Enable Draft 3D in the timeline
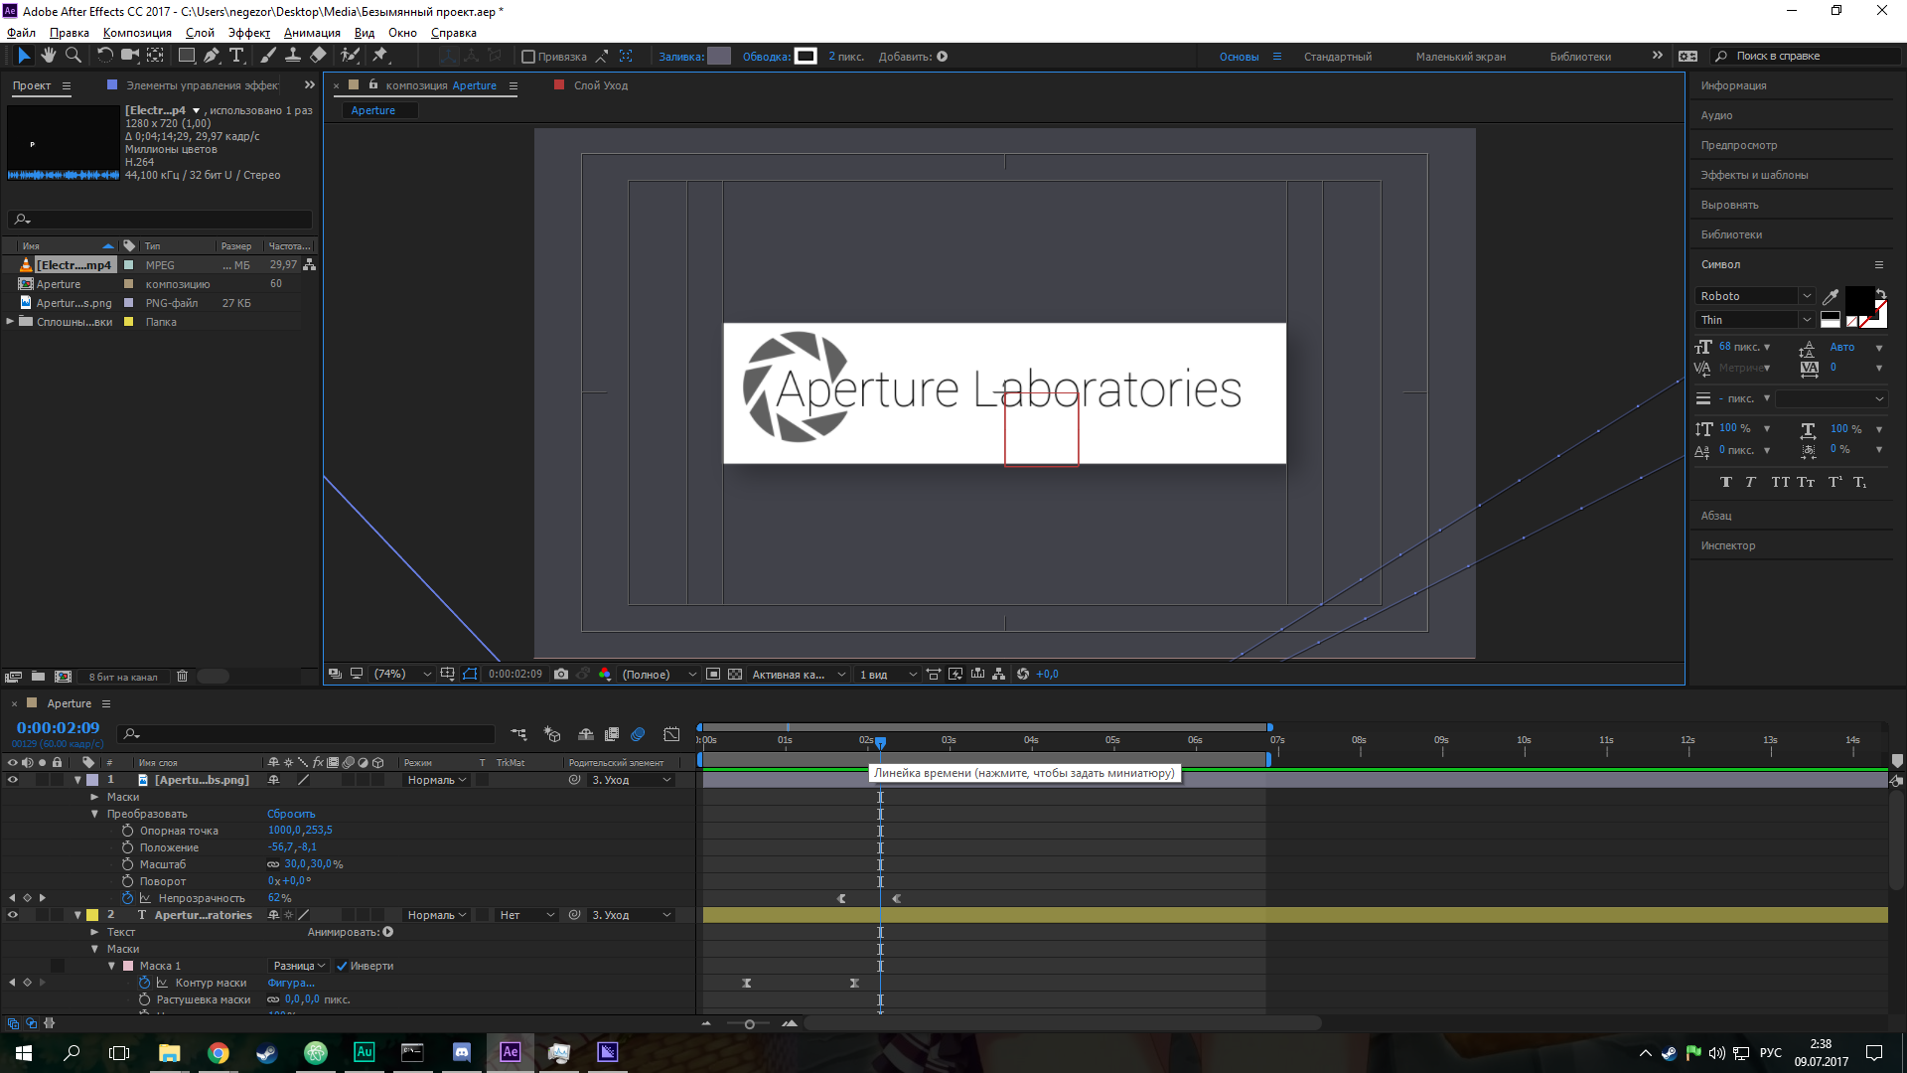This screenshot has height=1073, width=1907. click(552, 734)
